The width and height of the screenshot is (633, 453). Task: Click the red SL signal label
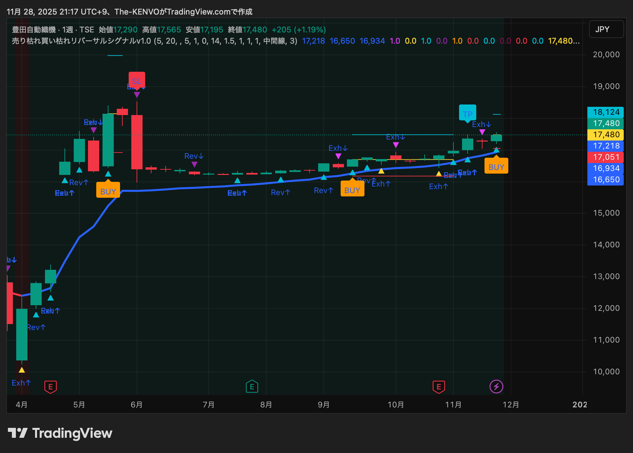click(137, 80)
